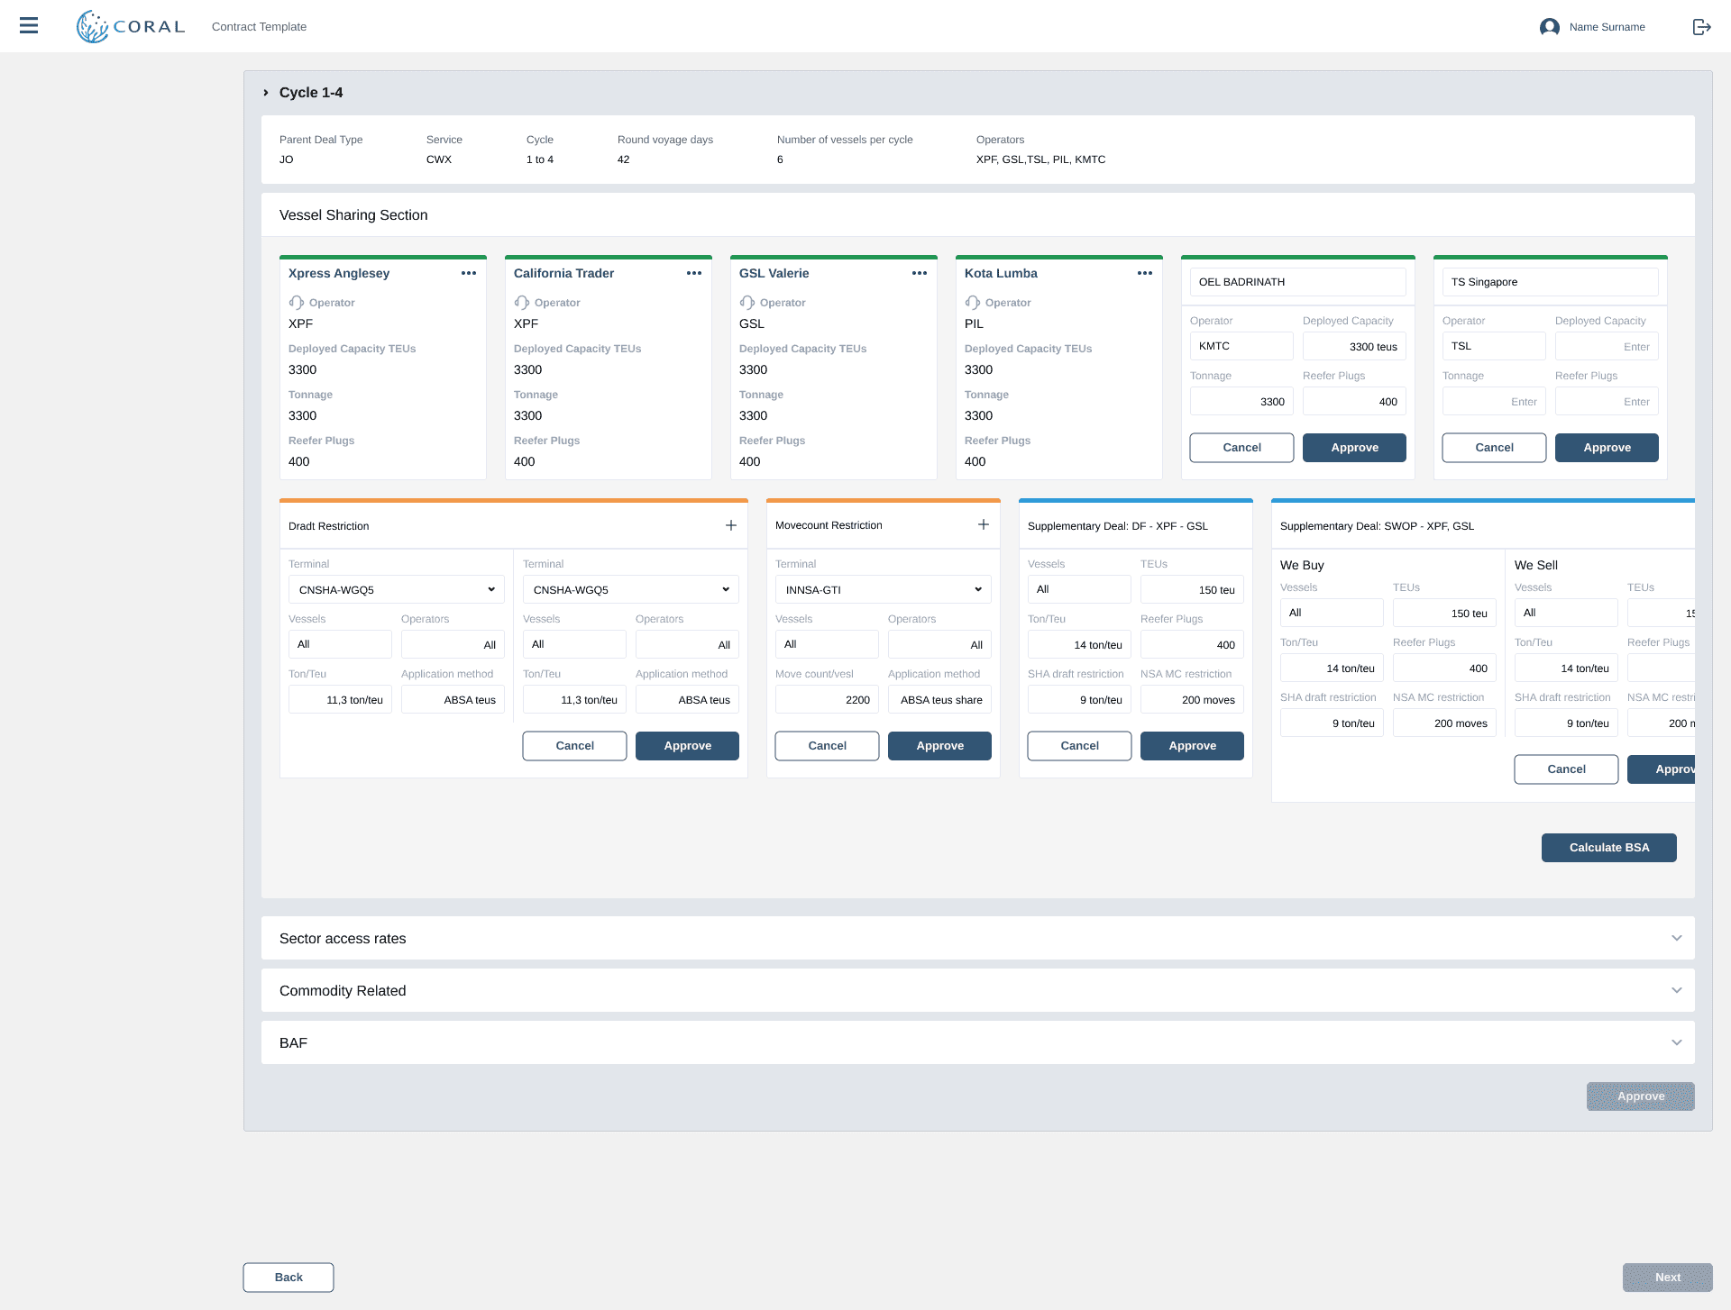Edit the OEL BADRINATH vessel name field
Image resolution: width=1731 pixels, height=1310 pixels.
coord(1298,282)
